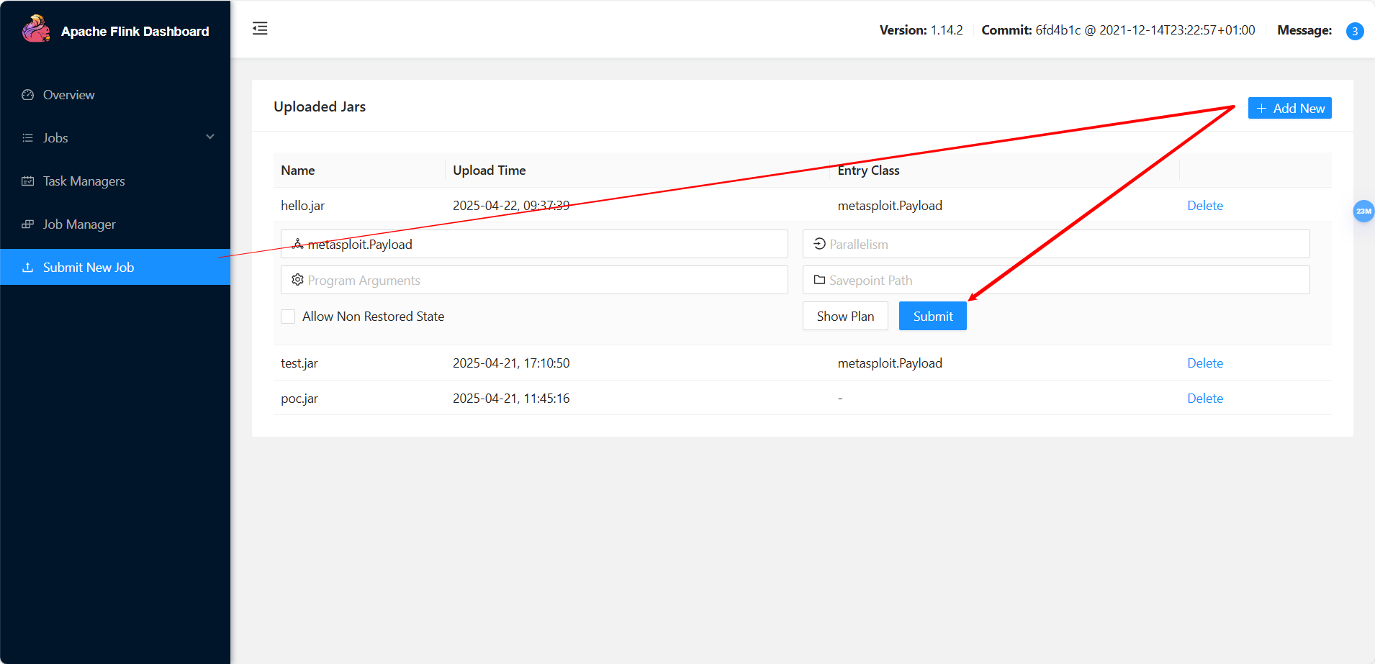
Task: Click the Message label in header
Action: [x=1304, y=30]
